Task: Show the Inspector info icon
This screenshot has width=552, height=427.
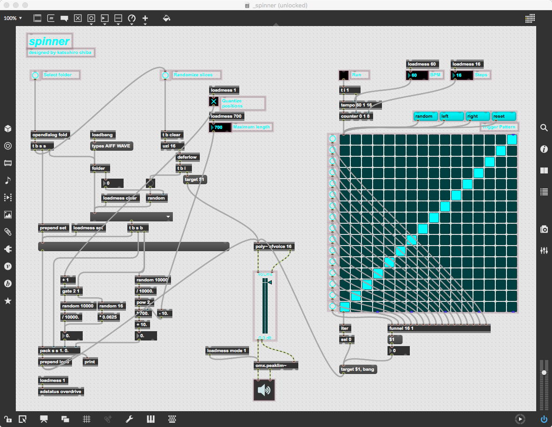Action: pyautogui.click(x=544, y=149)
